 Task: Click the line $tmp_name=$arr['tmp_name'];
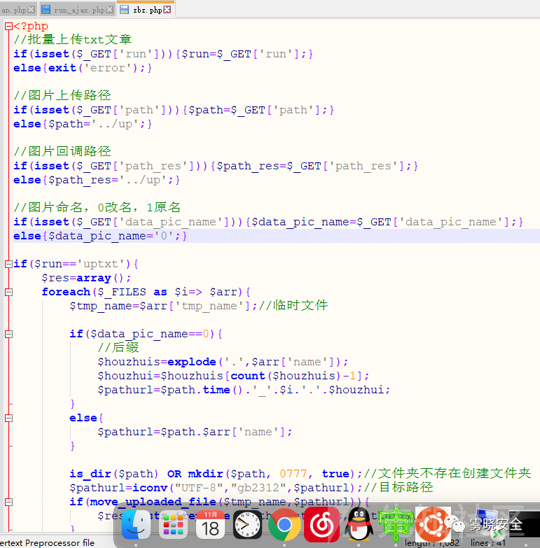click(x=164, y=306)
